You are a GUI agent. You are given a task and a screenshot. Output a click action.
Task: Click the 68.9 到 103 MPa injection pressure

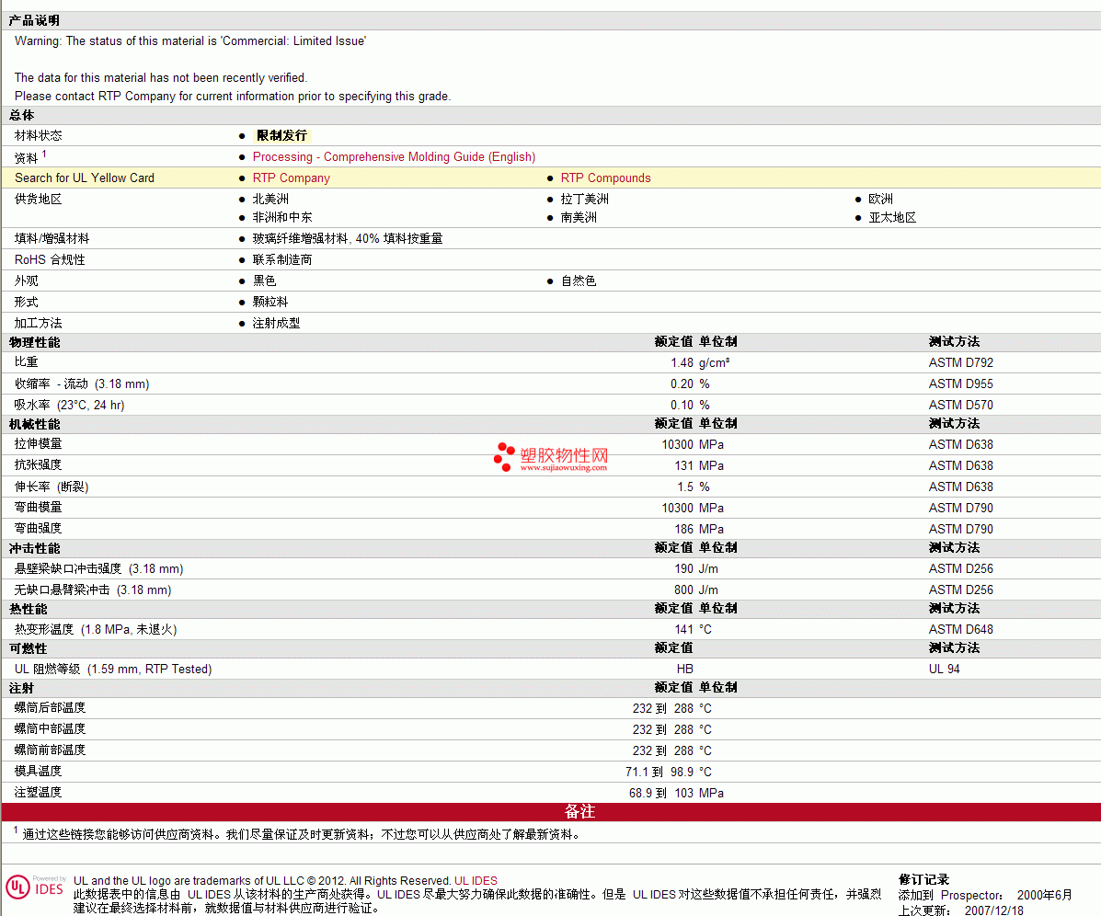(676, 793)
